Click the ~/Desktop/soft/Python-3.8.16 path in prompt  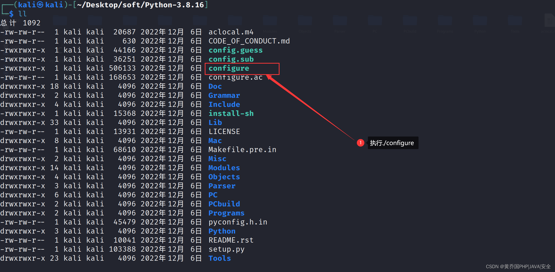[140, 5]
